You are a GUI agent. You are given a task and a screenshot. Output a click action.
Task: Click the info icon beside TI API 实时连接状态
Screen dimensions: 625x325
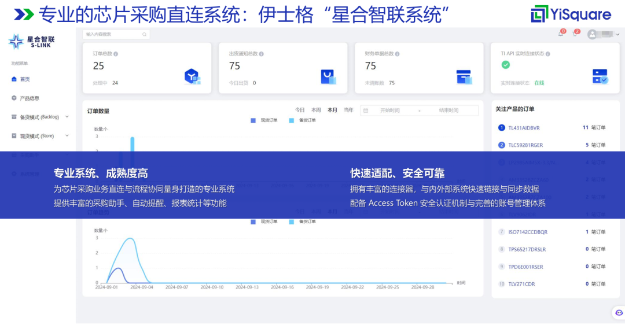pyautogui.click(x=547, y=54)
